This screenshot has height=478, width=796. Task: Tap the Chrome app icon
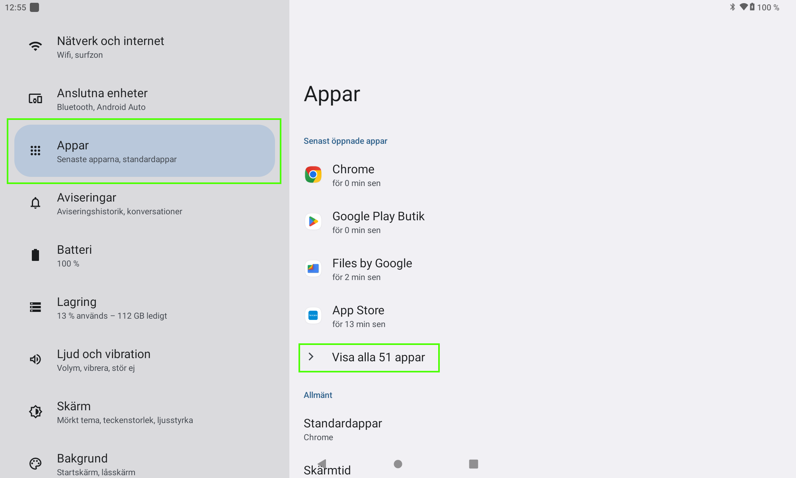point(313,174)
